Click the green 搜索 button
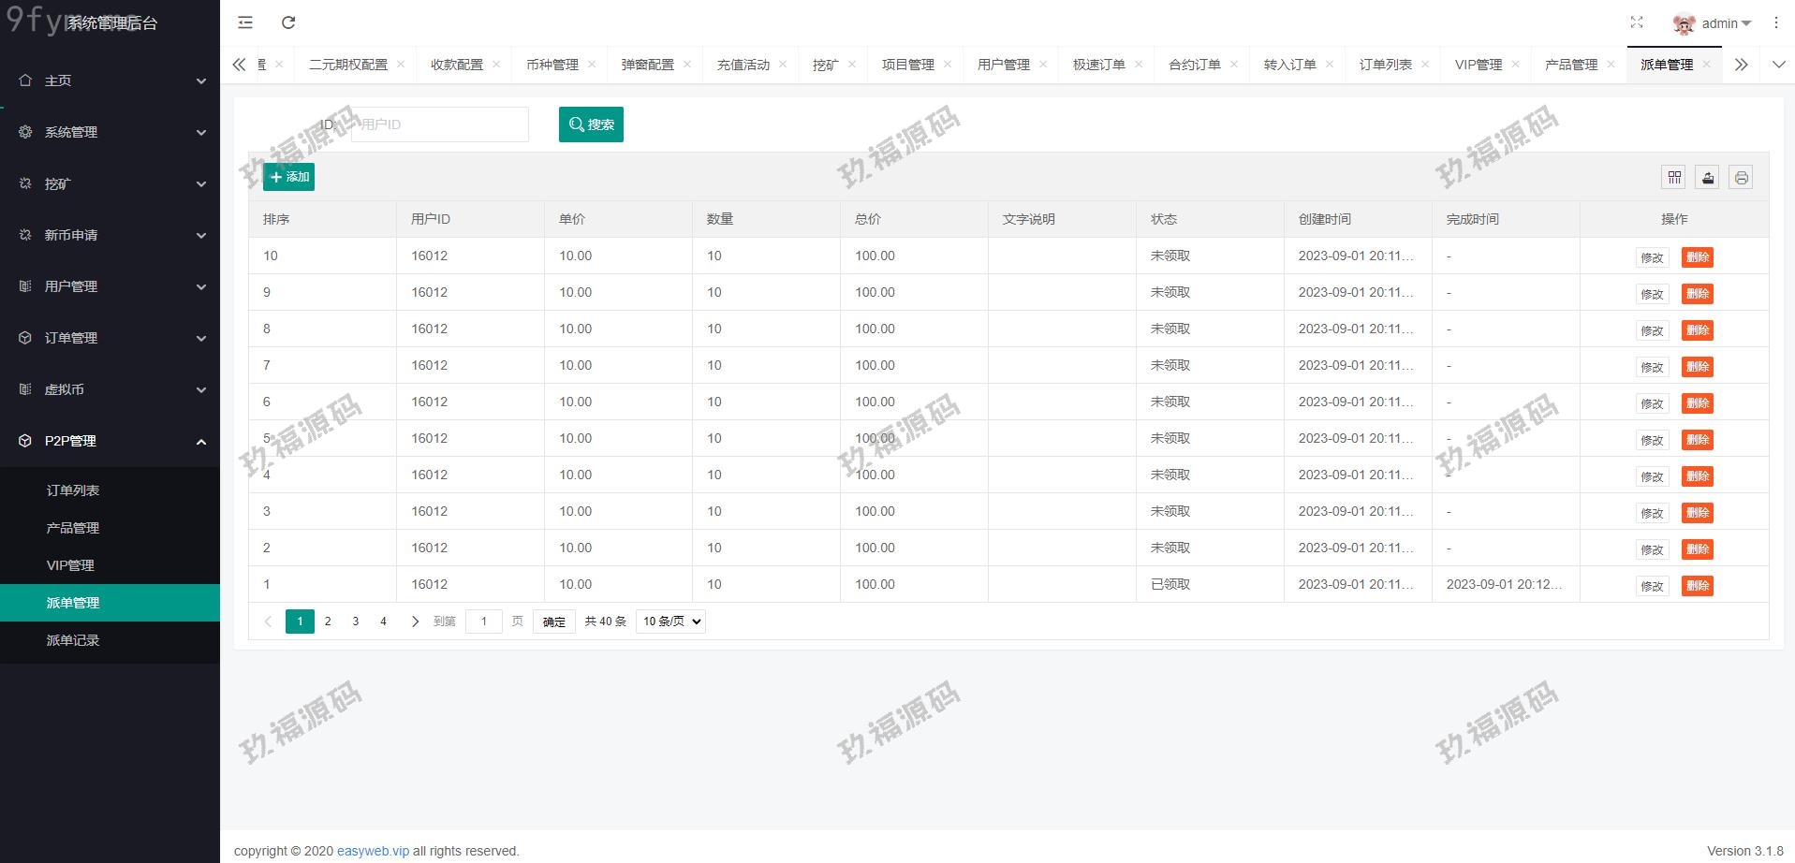This screenshot has height=863, width=1795. coord(591,124)
